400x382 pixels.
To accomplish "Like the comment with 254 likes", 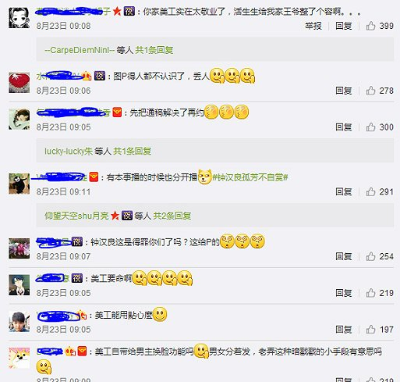I will [x=370, y=256].
